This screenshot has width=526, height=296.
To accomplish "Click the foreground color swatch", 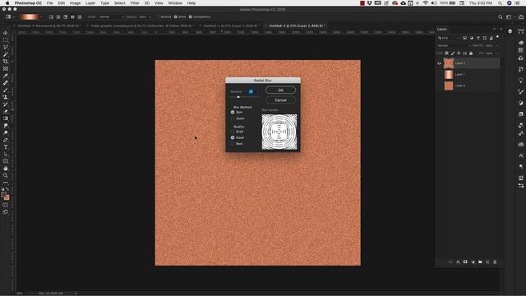I will 3,195.
